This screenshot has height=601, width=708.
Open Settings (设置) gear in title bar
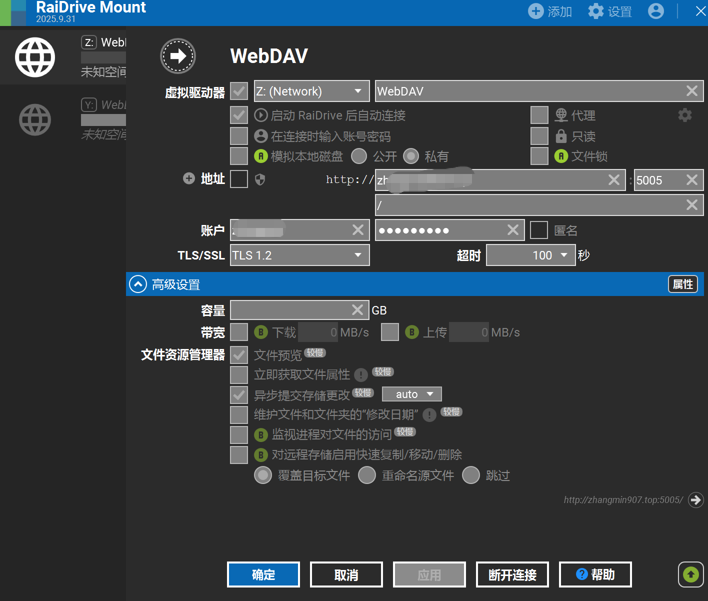pyautogui.click(x=595, y=11)
